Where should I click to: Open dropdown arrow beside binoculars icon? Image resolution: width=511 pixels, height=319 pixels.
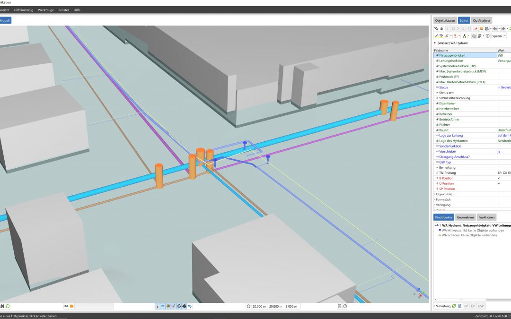pos(491,29)
